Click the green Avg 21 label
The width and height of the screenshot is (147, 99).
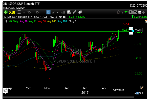(33, 21)
